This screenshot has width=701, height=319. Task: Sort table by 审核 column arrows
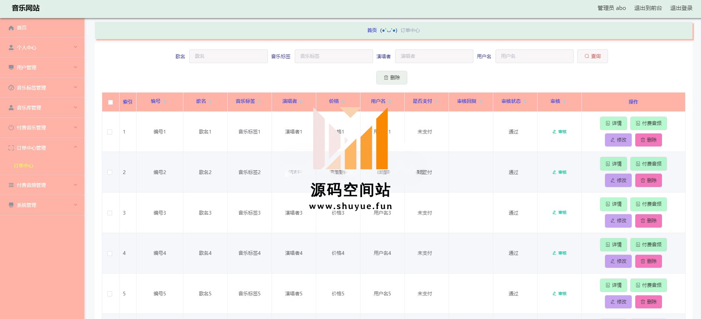tap(564, 101)
